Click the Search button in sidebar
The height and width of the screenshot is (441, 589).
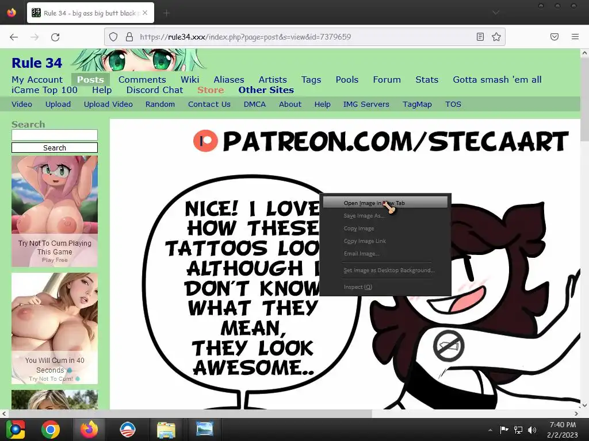(55, 148)
